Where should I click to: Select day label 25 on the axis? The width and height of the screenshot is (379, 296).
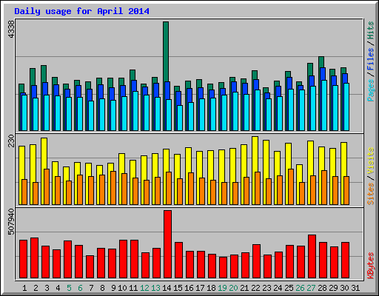(289, 288)
